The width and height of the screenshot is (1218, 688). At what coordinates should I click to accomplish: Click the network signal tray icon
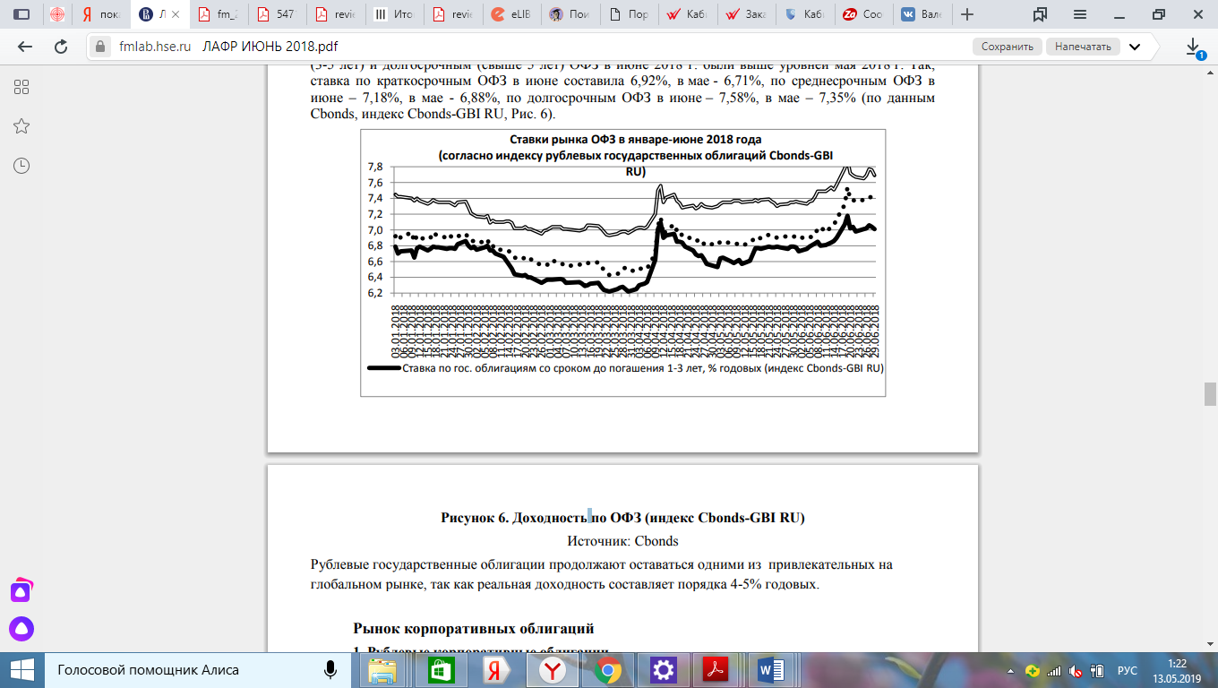point(1053,670)
